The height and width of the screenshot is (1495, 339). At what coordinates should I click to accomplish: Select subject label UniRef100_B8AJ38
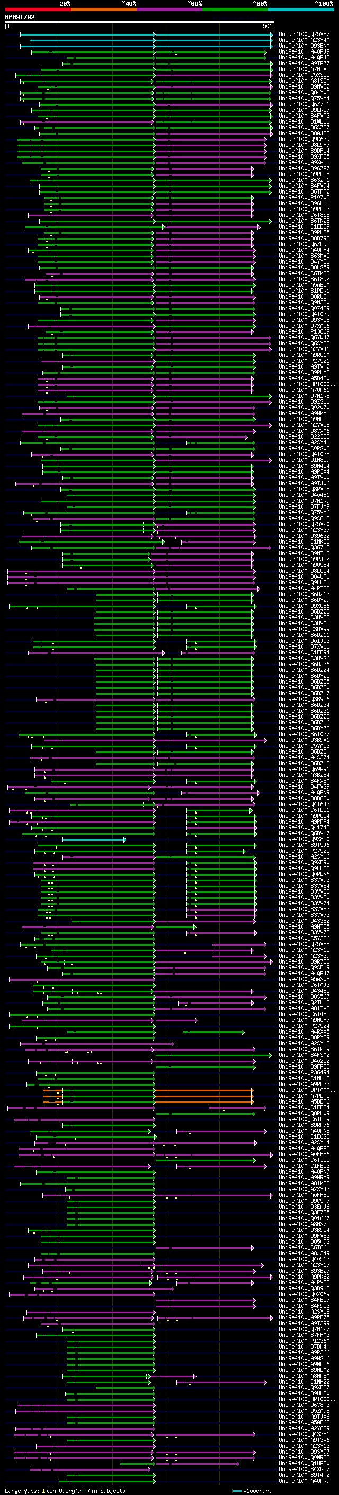click(304, 134)
